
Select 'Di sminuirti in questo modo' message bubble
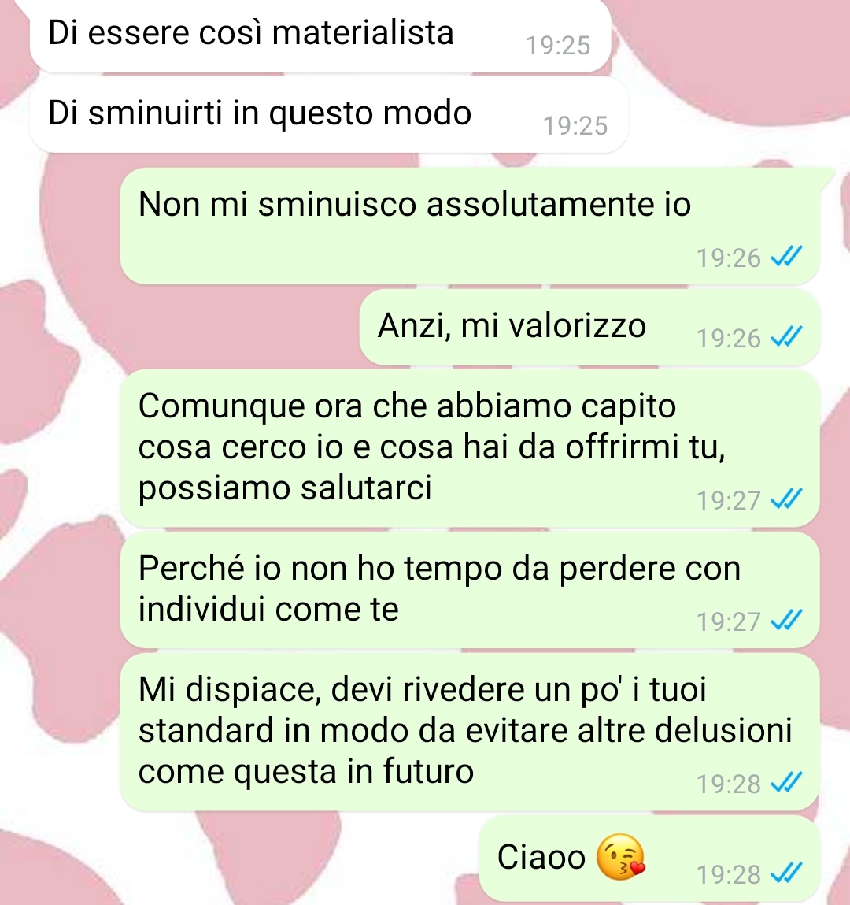pyautogui.click(x=329, y=115)
